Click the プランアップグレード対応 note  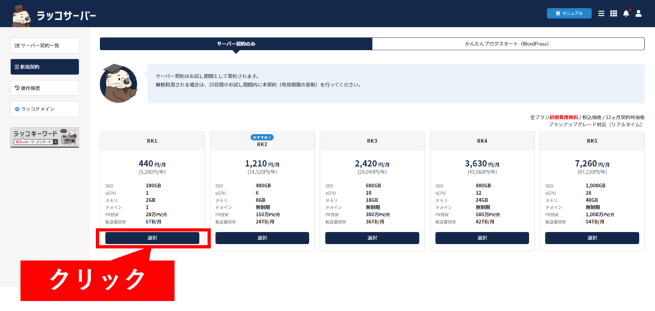pos(597,125)
